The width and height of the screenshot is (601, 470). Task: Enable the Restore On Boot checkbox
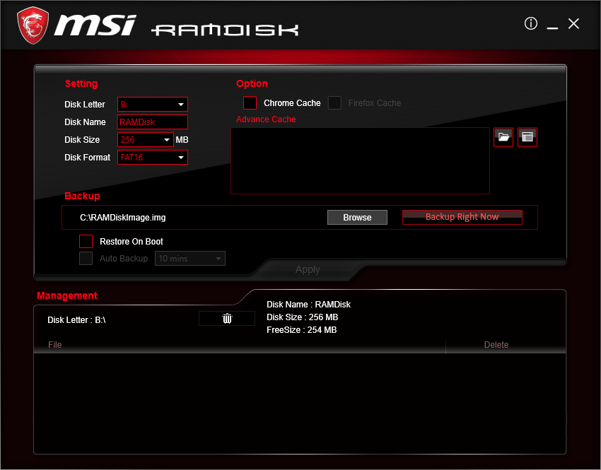pyautogui.click(x=86, y=241)
